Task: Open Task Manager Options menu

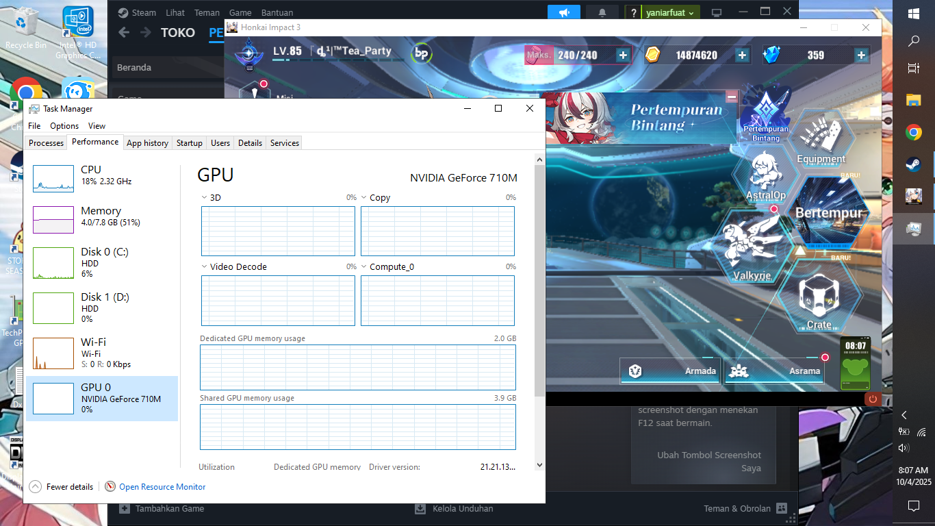Action: pos(64,125)
